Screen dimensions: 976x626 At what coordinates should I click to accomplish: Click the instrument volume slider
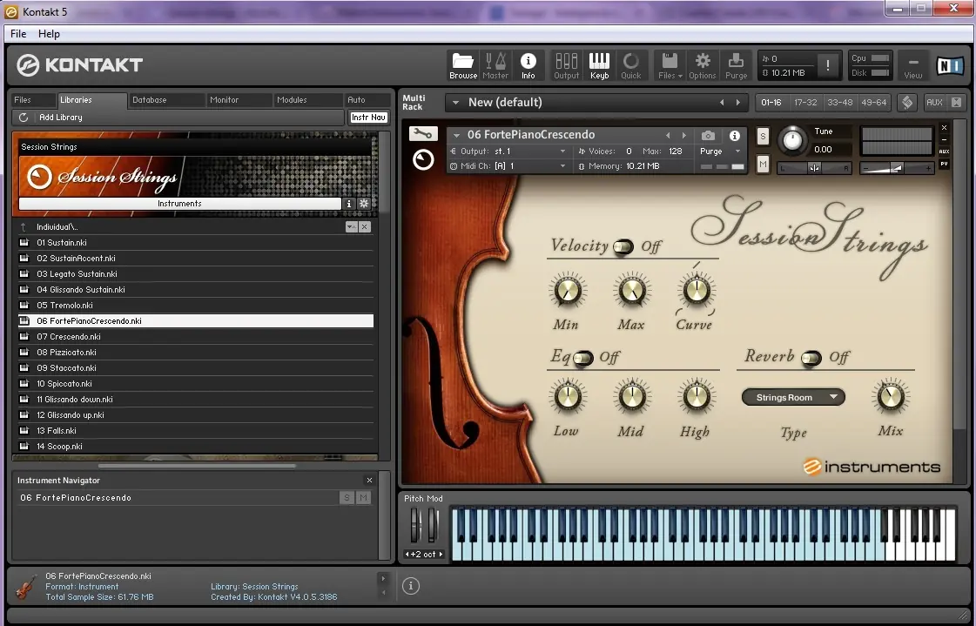[x=896, y=168]
